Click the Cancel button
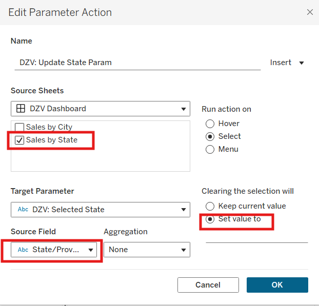Screen dimensions: 319x306 (208, 285)
